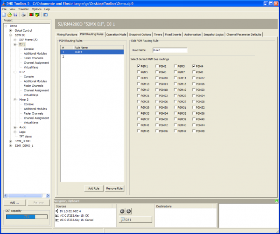Screen dimensions: 280x234
Task: Enable PGM22 denied routing
Action: (157, 96)
